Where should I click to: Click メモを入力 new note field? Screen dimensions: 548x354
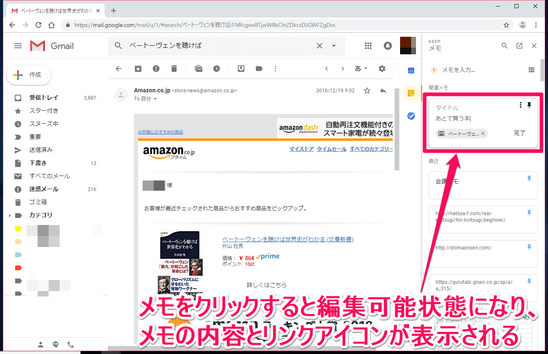(459, 70)
